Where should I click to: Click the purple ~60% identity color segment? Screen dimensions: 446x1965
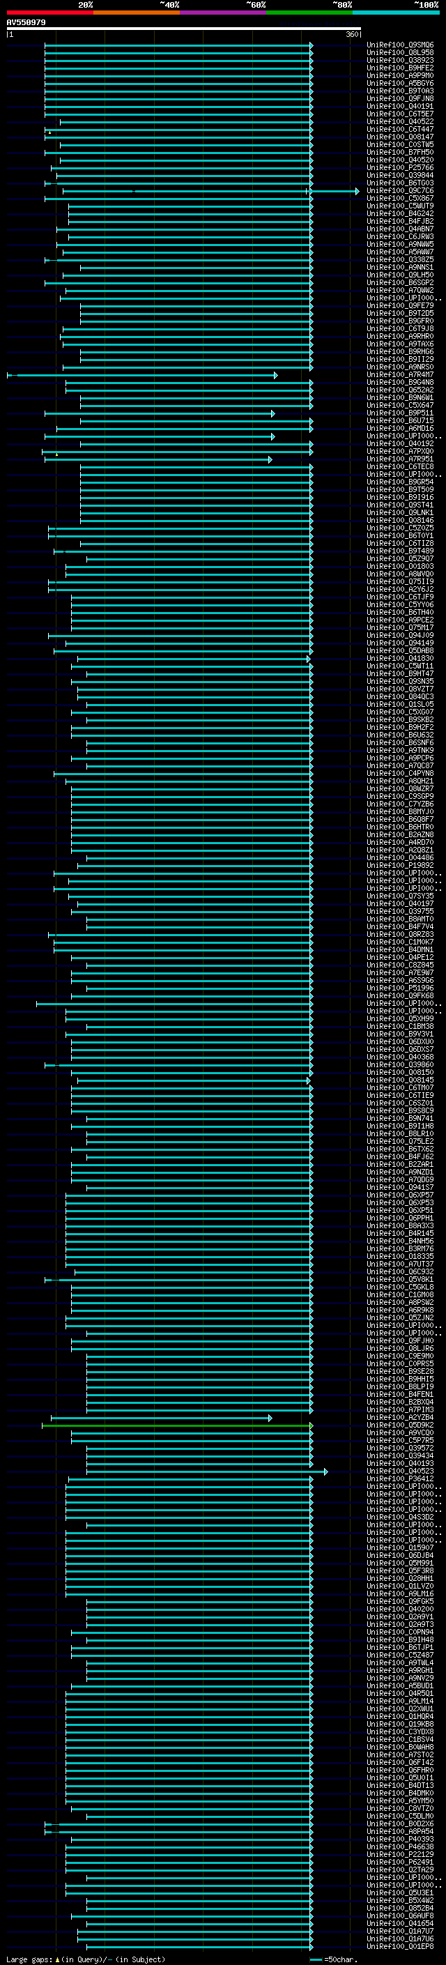tap(224, 13)
